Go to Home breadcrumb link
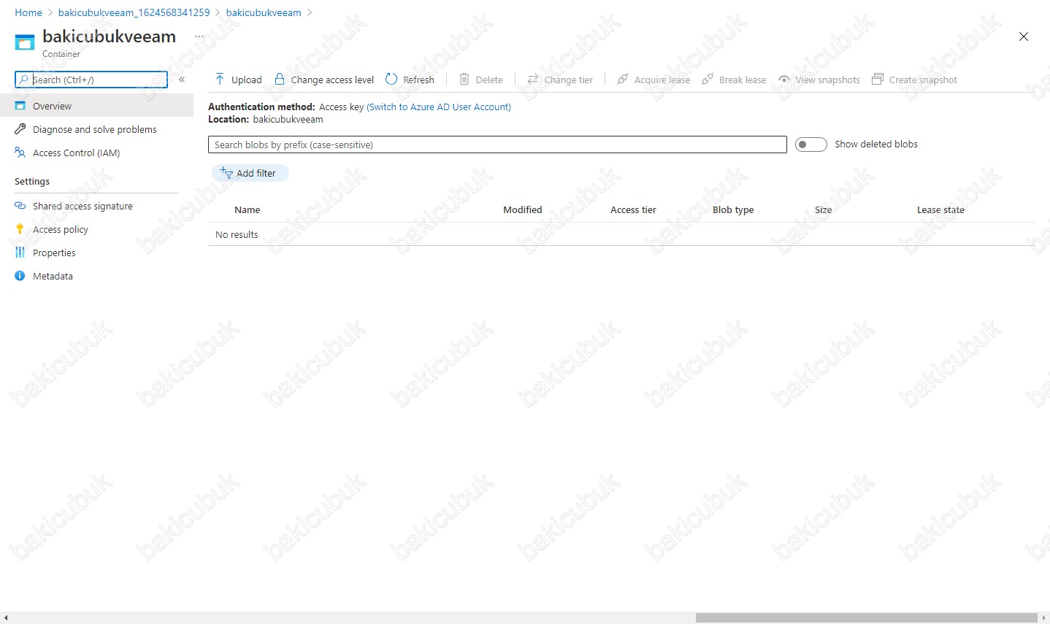Image resolution: width=1050 pixels, height=624 pixels. point(28,12)
